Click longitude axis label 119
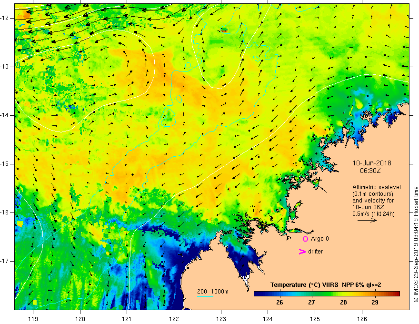The width and height of the screenshot is (419, 324). [x=33, y=319]
